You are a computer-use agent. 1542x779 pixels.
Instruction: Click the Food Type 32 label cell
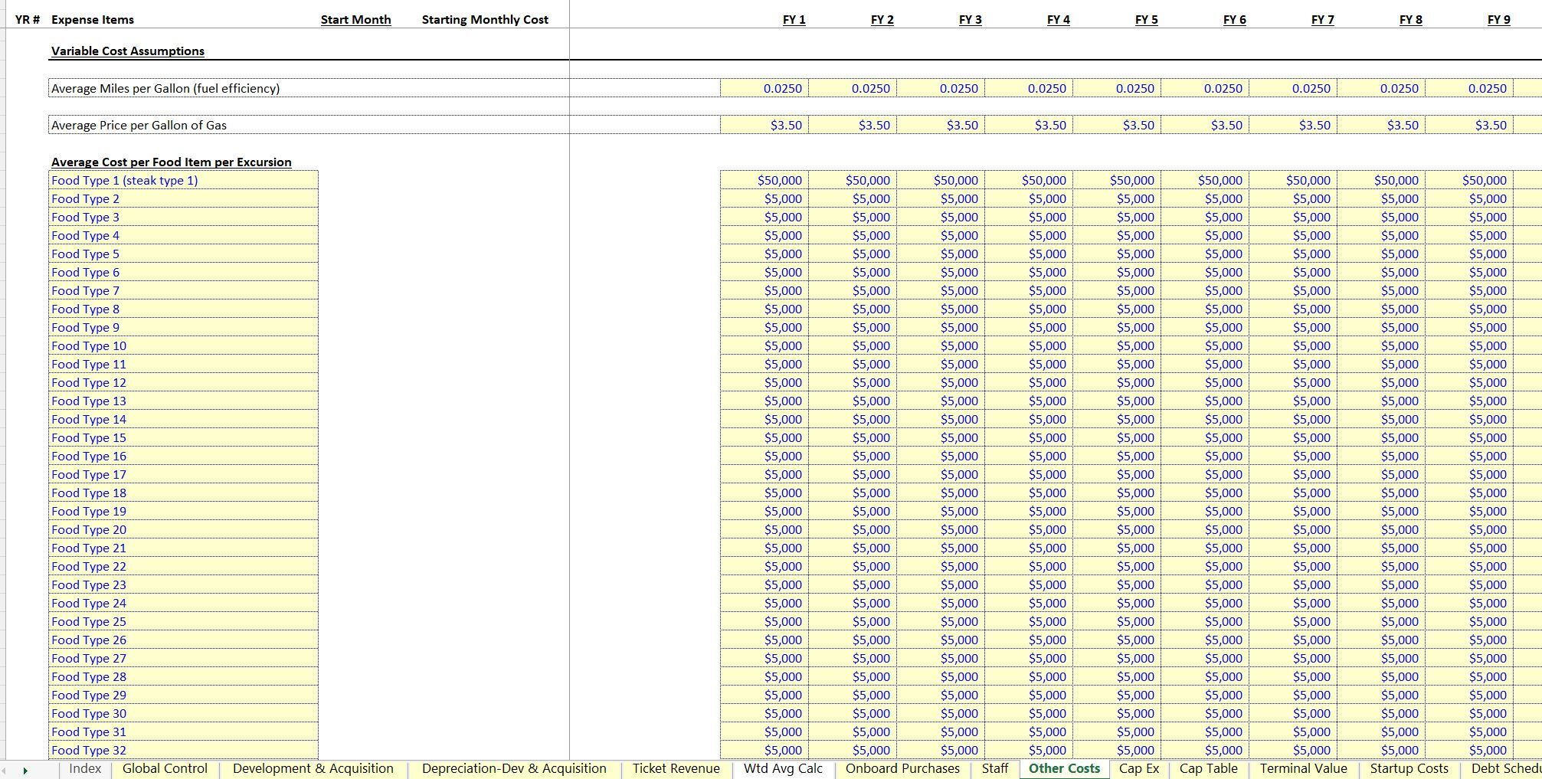(x=184, y=750)
